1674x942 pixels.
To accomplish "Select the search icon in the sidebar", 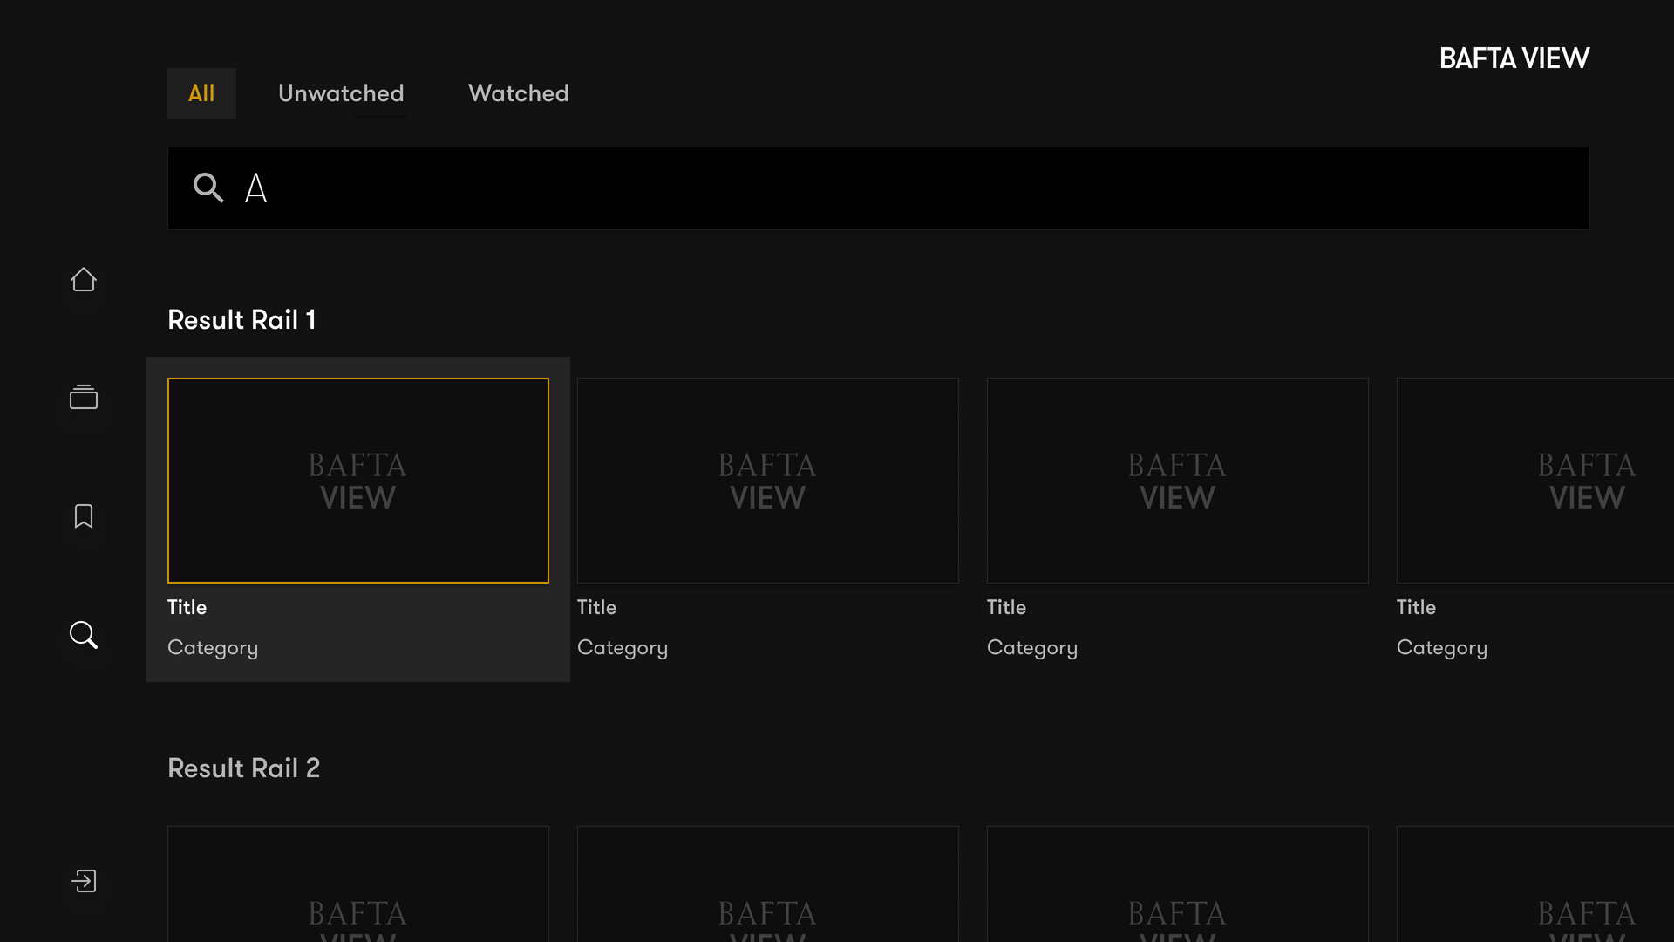I will [83, 635].
